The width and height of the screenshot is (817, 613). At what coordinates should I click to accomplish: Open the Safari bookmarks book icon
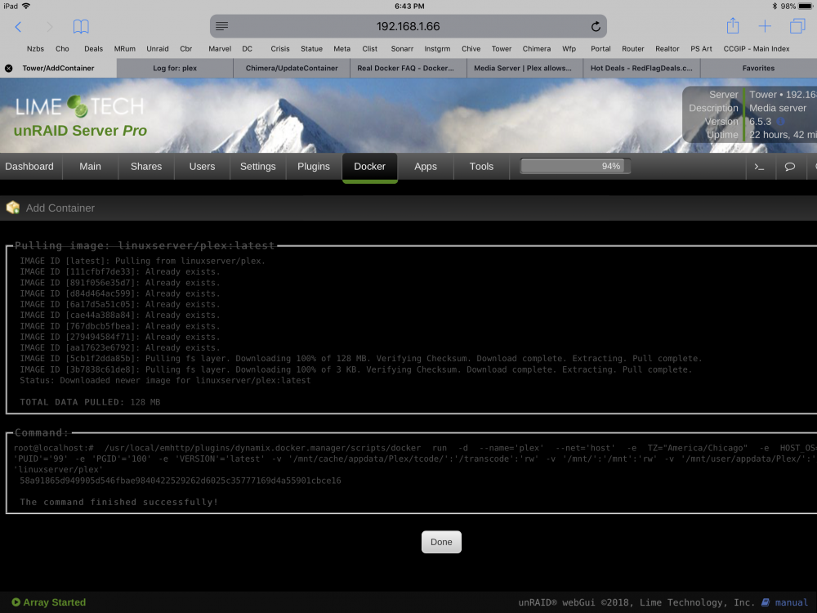(x=81, y=27)
